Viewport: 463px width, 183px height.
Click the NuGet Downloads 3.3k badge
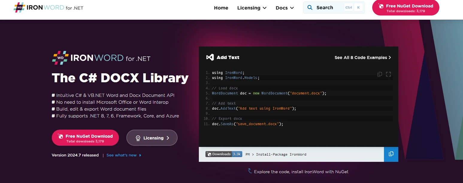(224, 154)
